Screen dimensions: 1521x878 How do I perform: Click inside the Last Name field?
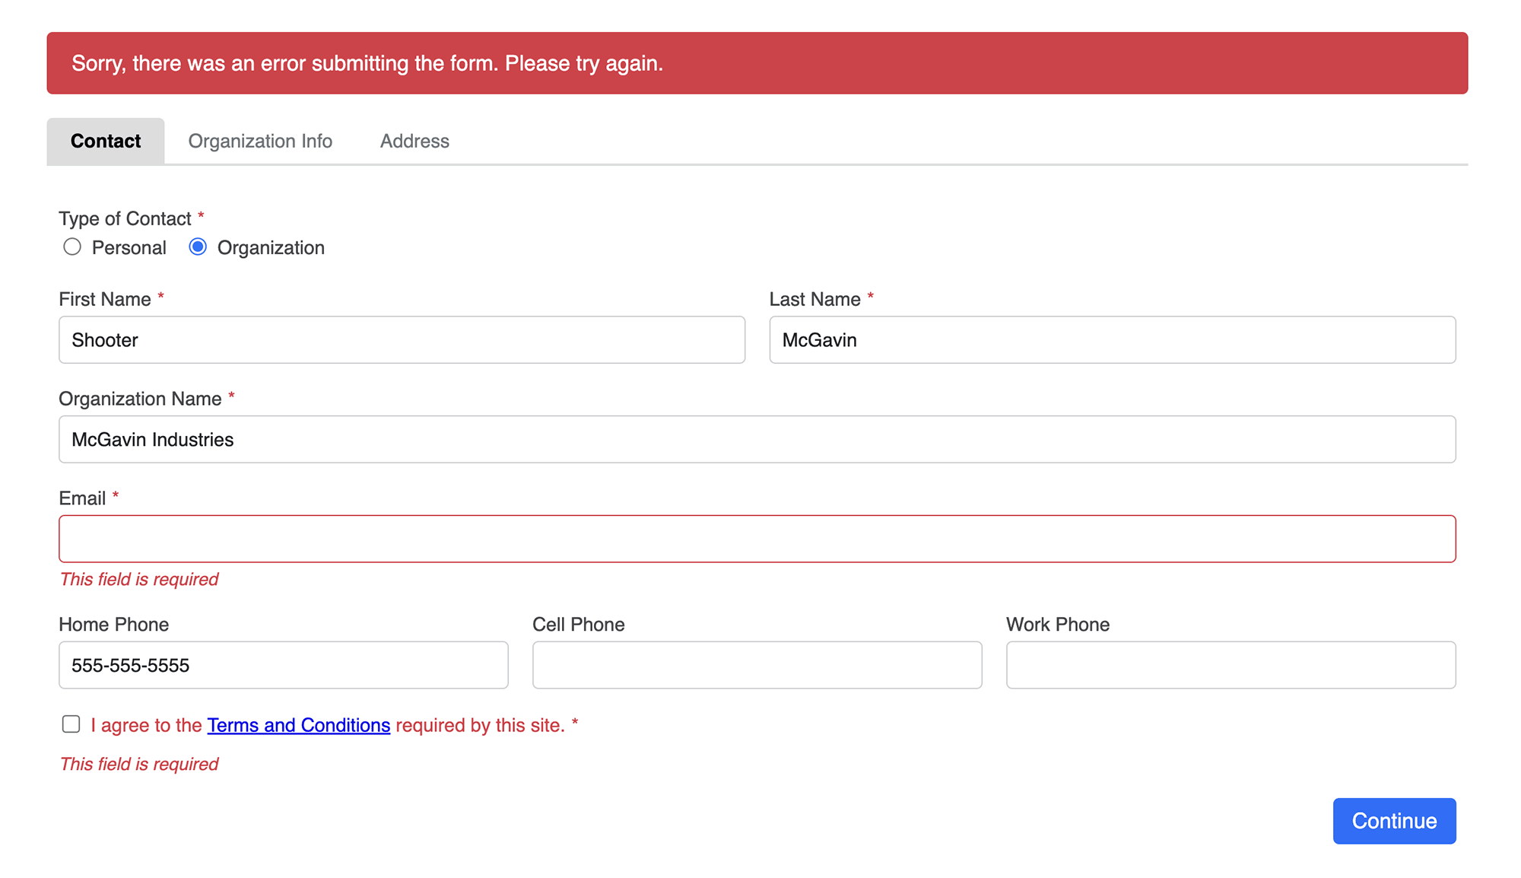coord(1112,339)
